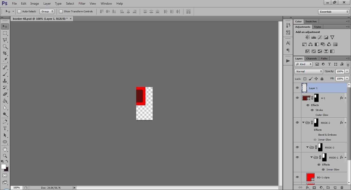Open the Opacity slider dropdown arrow
The width and height of the screenshot is (351, 190).
tap(347, 71)
